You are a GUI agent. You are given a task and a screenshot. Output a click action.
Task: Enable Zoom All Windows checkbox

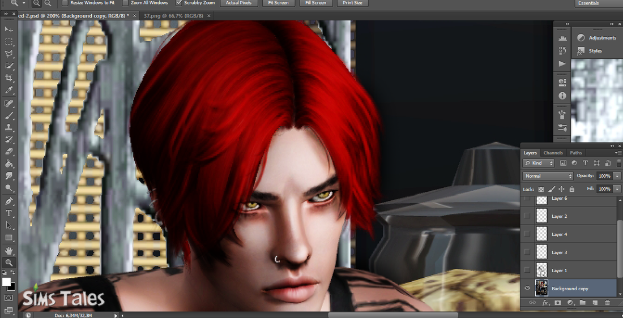click(x=125, y=3)
